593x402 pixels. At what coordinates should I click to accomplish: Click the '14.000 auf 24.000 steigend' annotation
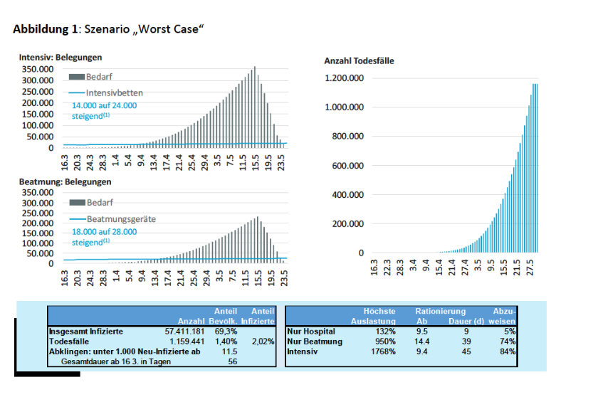[104, 110]
